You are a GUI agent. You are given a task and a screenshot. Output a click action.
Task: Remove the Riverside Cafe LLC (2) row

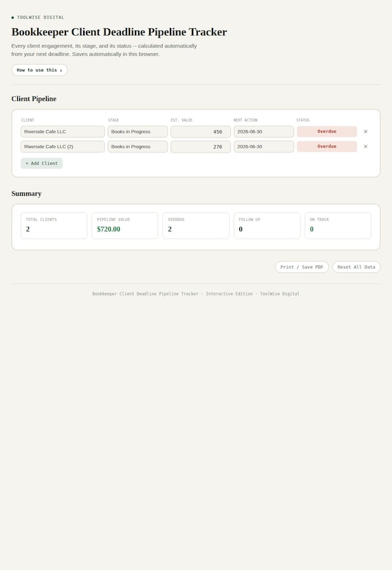point(365,146)
